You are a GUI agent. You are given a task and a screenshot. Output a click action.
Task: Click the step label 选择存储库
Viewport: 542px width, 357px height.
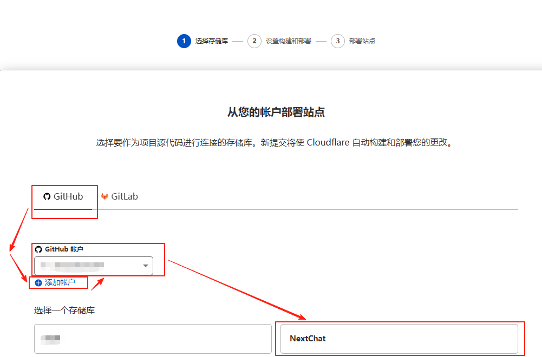coord(212,41)
